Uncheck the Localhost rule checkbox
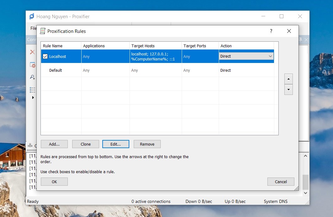The height and width of the screenshot is (217, 333). click(x=45, y=57)
